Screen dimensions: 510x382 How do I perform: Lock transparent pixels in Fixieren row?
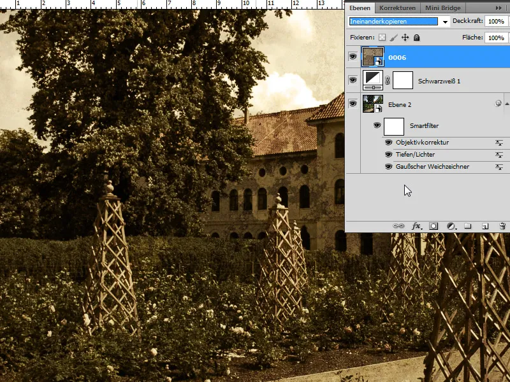(382, 38)
